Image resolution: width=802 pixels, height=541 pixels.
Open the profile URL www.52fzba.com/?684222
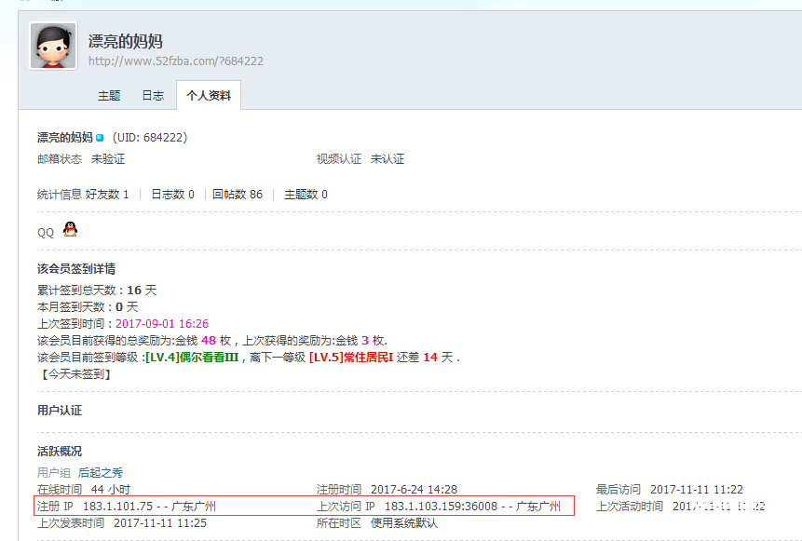point(175,61)
